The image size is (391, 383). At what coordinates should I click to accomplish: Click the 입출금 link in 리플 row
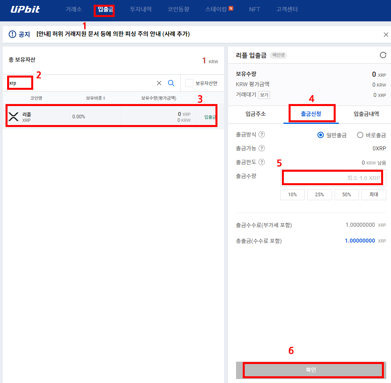pyautogui.click(x=210, y=117)
